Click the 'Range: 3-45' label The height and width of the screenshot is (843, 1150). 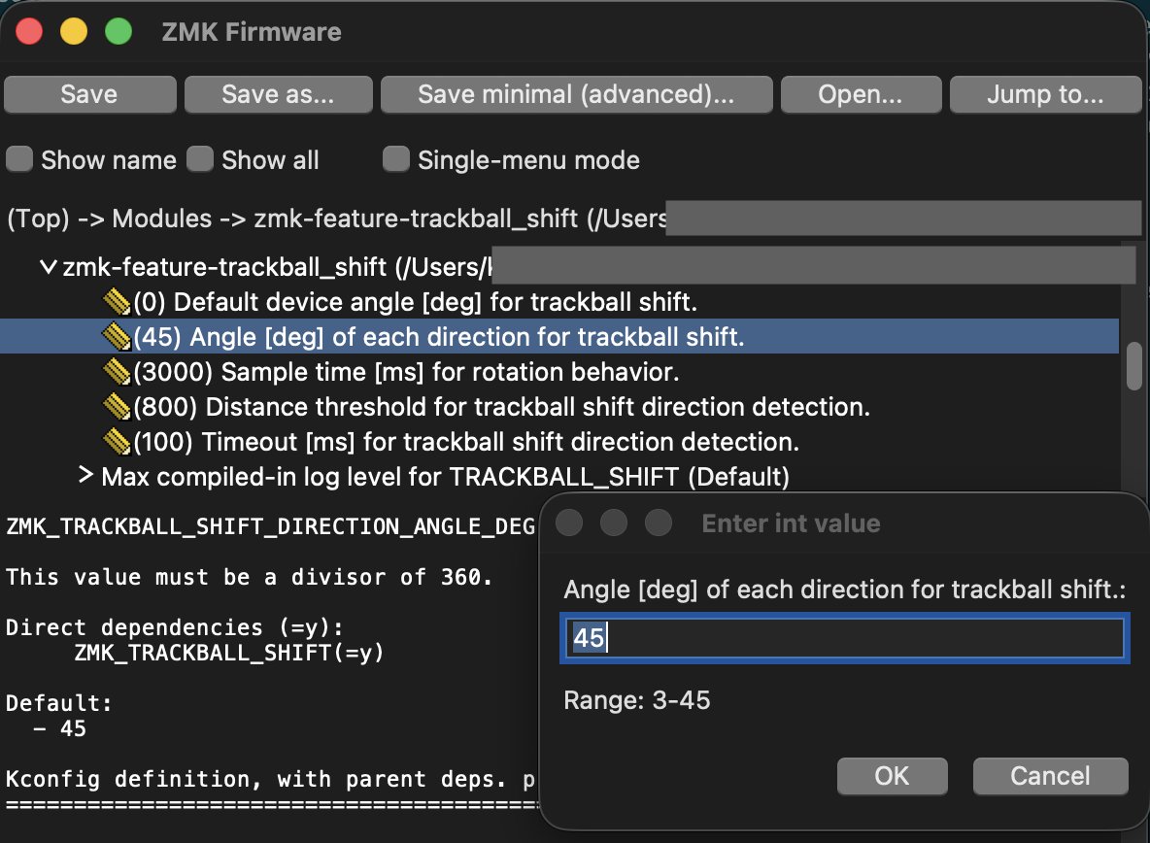point(636,700)
